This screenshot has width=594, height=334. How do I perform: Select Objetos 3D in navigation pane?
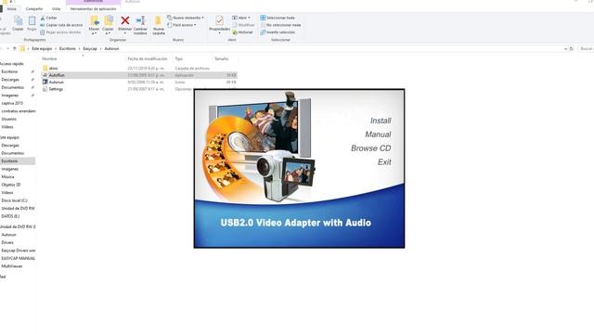click(11, 185)
